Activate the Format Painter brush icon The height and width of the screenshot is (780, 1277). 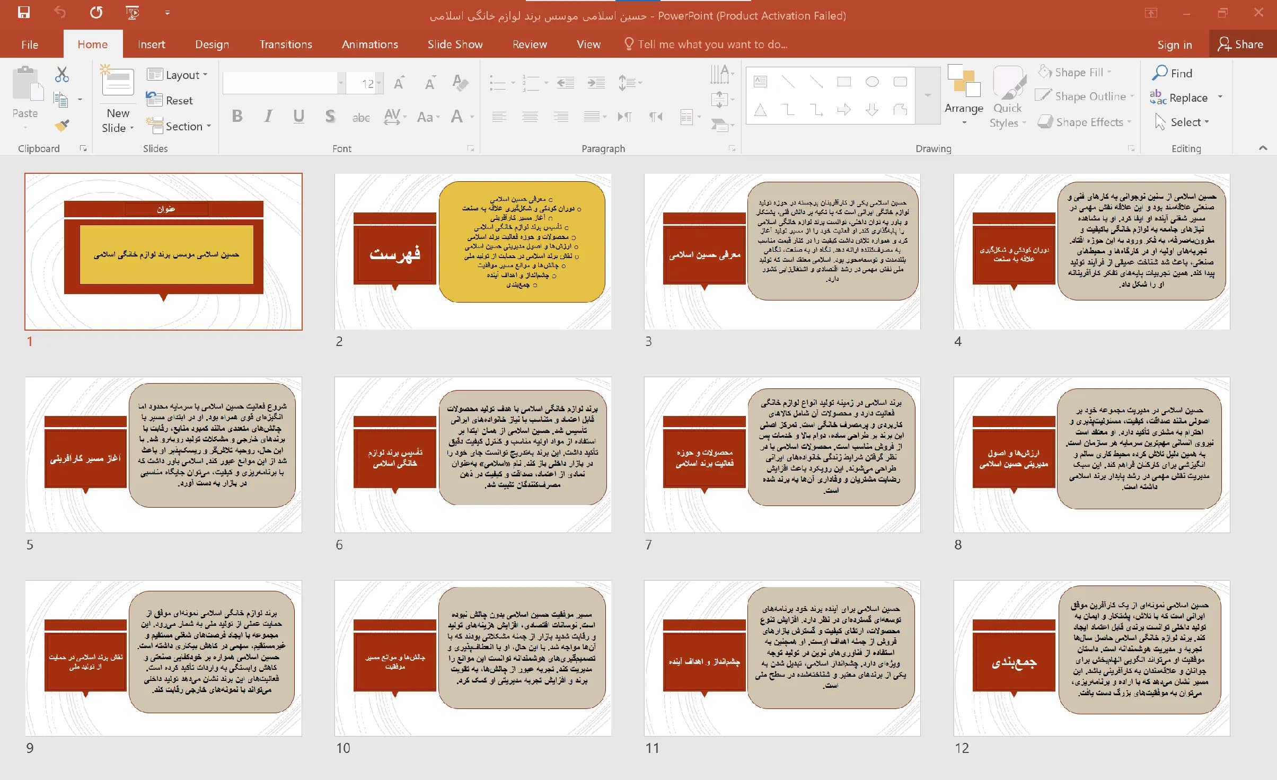tap(62, 126)
